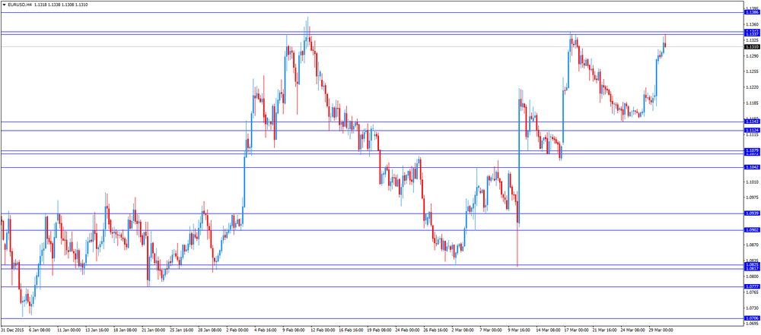Click the 28 Jan 08:00 time axis label
Screen dimensions: 761x335
211,329
